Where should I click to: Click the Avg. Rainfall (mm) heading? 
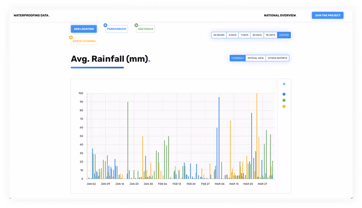(x=110, y=59)
